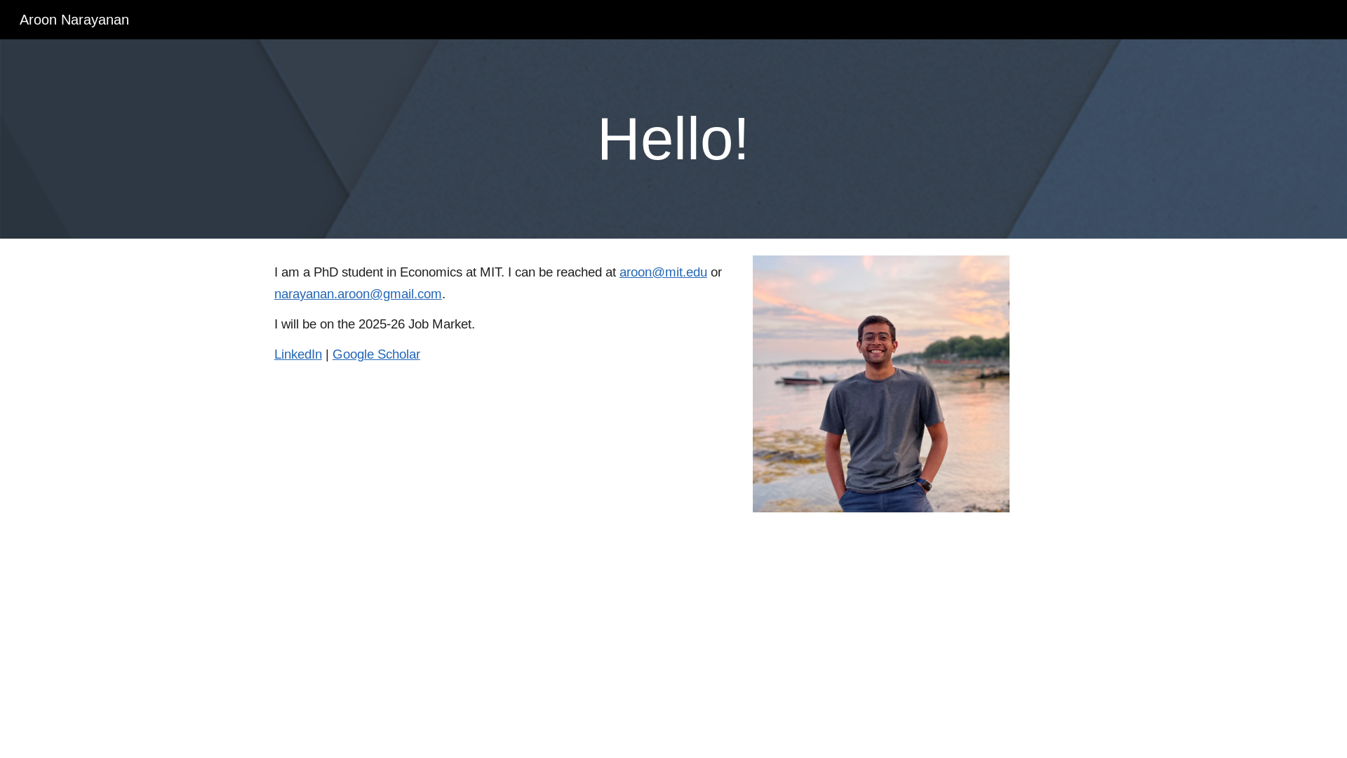Open the Aroon Narayanan site title link
Image resolution: width=1347 pixels, height=758 pixels.
tap(74, 20)
